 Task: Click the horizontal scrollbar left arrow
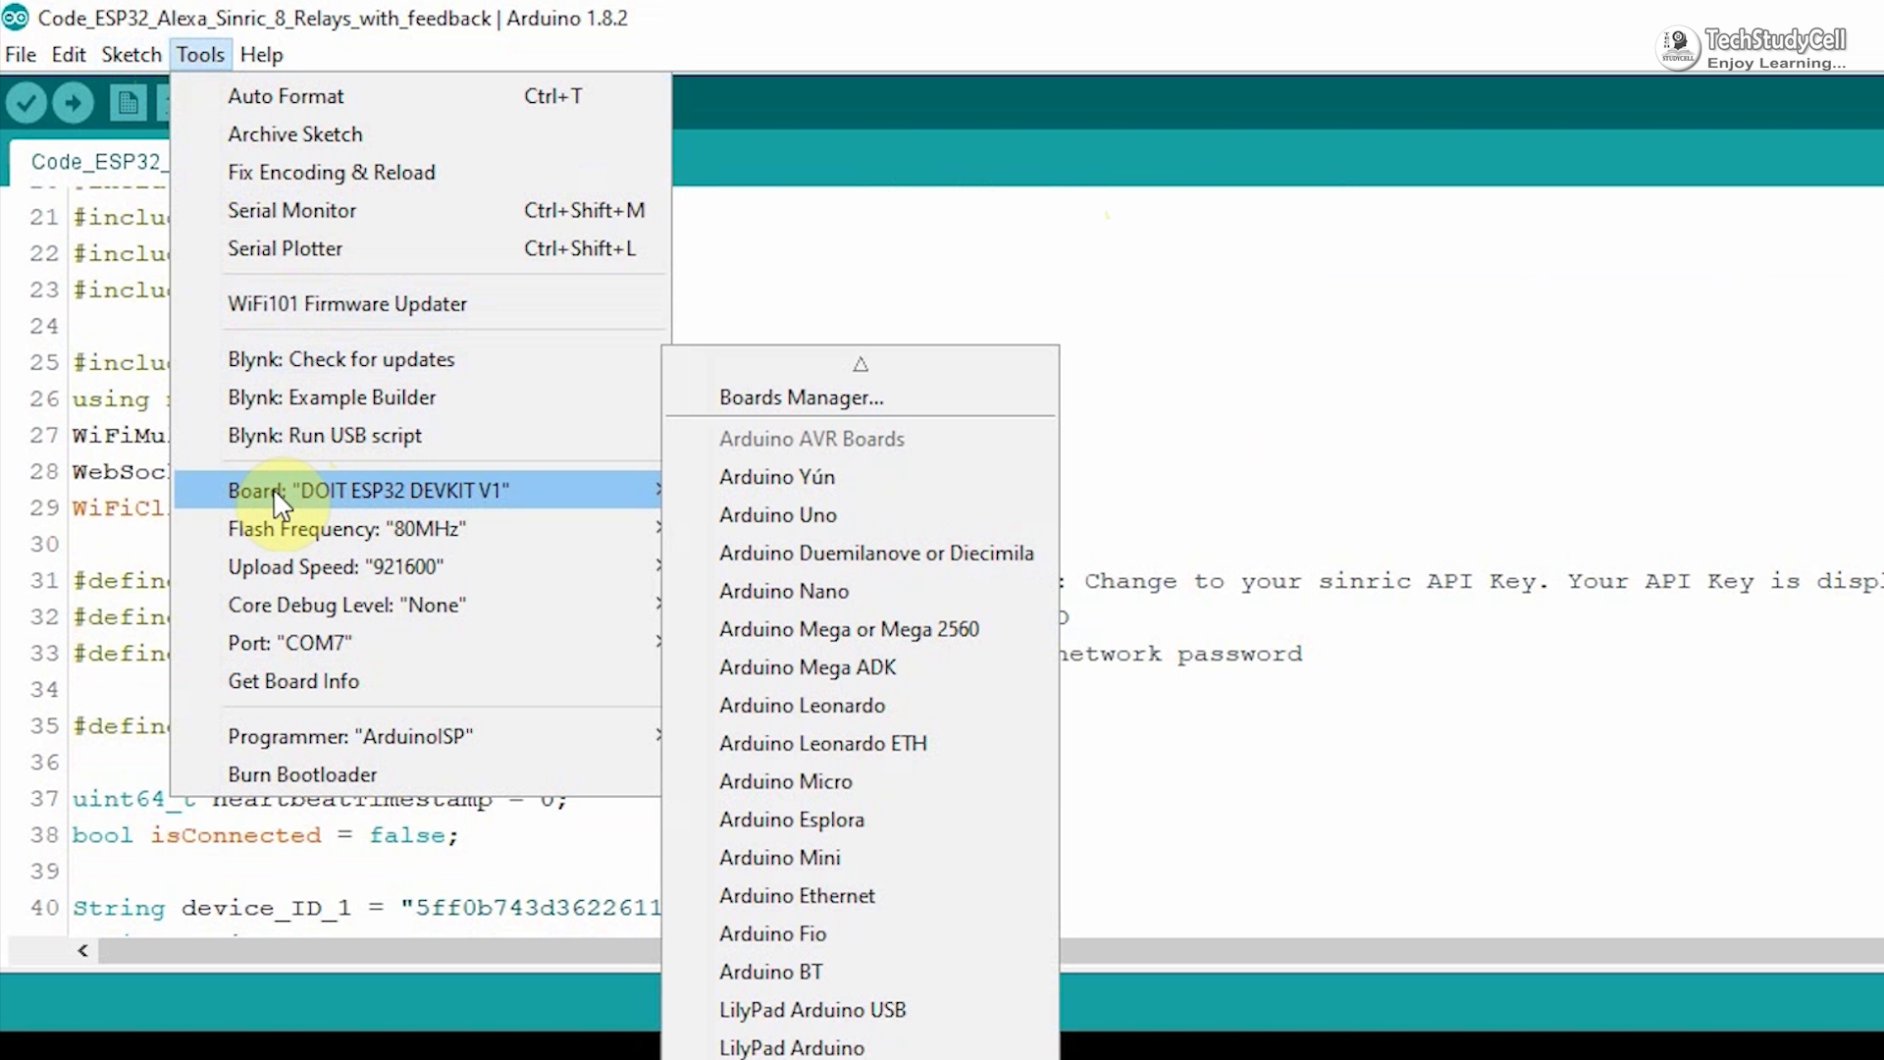82,950
